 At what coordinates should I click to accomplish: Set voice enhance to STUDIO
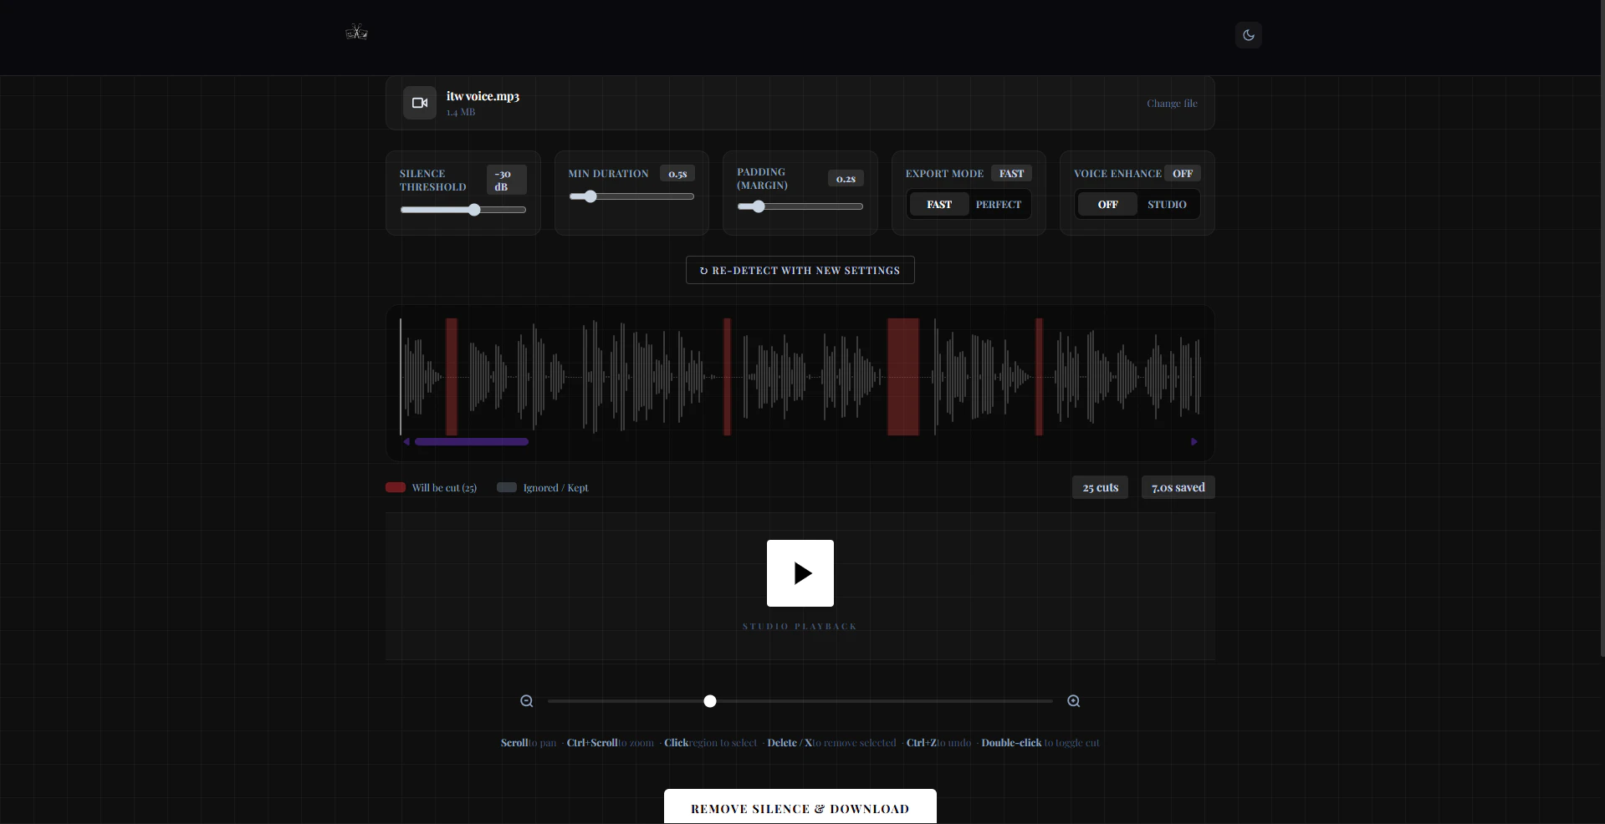tap(1167, 205)
